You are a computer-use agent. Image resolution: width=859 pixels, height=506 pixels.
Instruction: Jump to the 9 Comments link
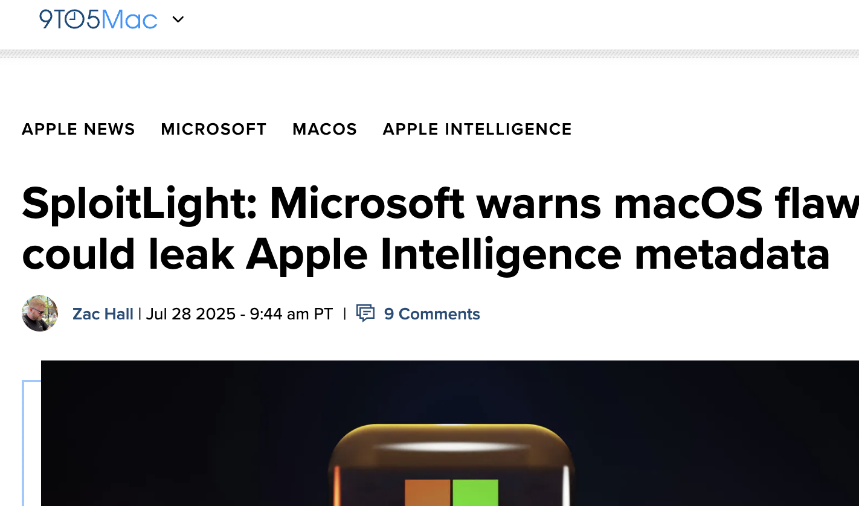click(432, 314)
